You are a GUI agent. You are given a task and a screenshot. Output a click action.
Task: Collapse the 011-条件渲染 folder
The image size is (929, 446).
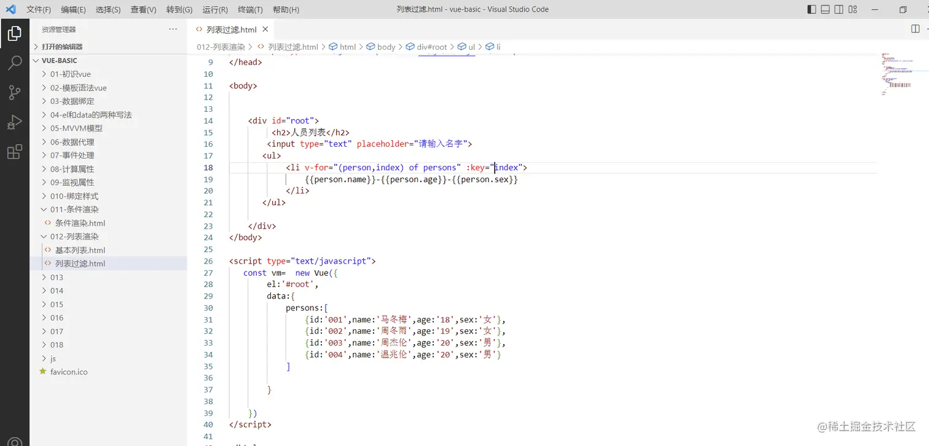pos(108,209)
